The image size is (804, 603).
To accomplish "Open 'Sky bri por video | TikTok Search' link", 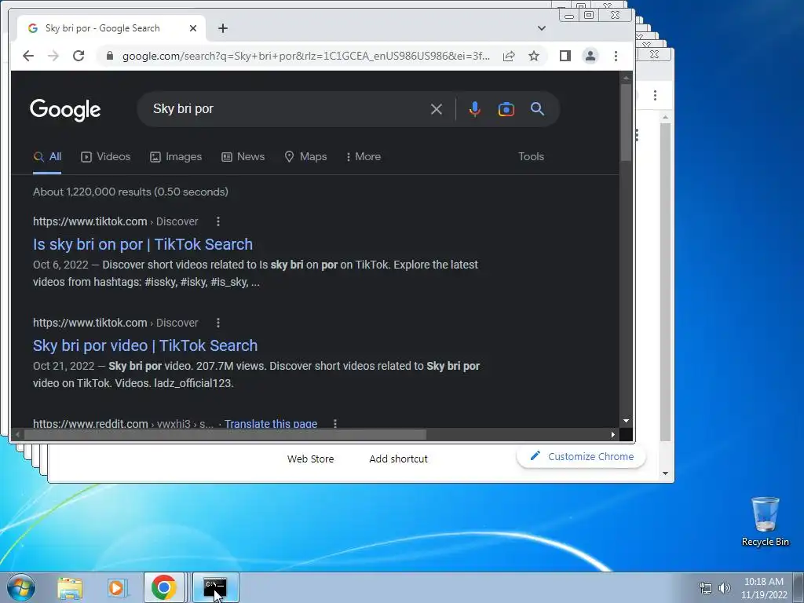I will click(145, 346).
